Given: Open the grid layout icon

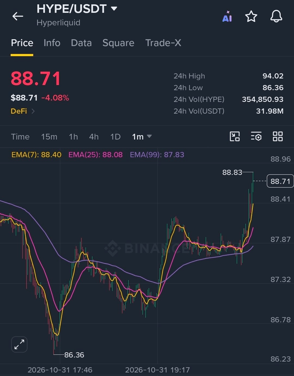Looking at the screenshot, I should (x=278, y=136).
